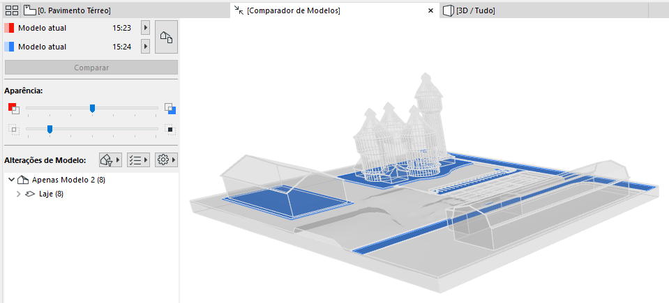Click the opaque elements icon
The width and height of the screenshot is (669, 303).
[170, 129]
